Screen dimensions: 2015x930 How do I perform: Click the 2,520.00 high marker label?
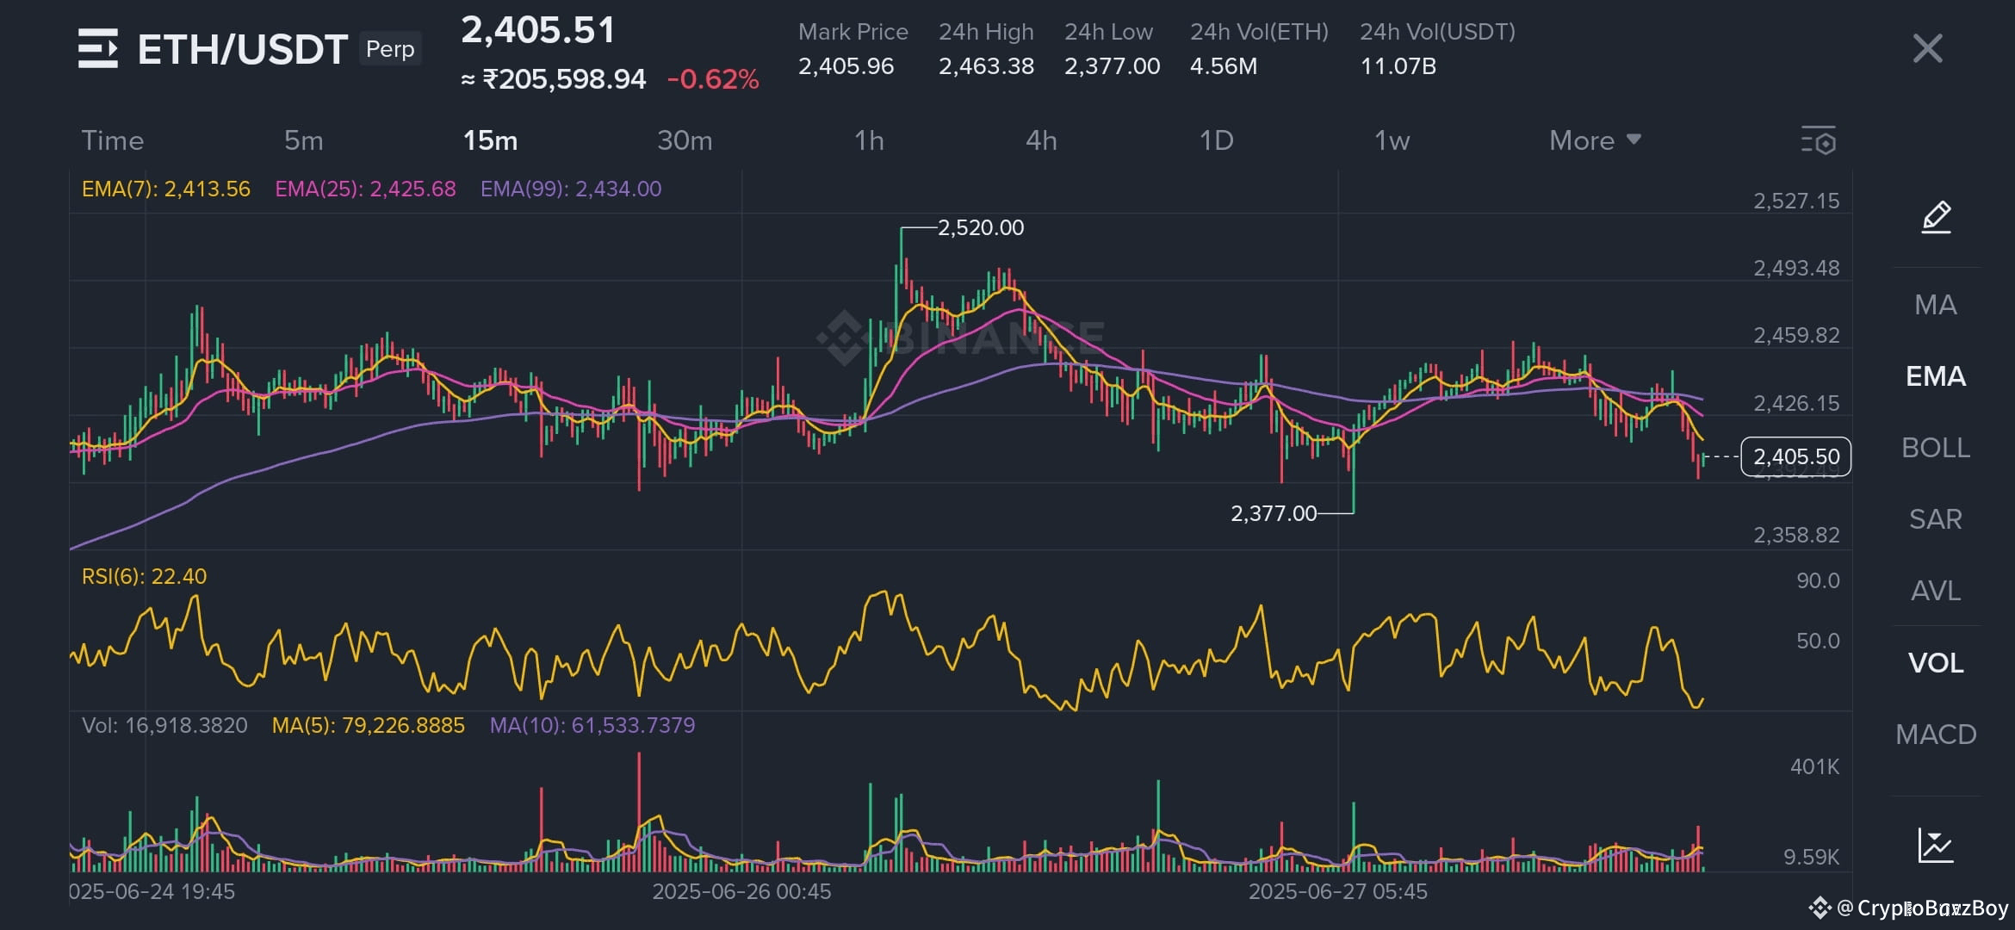[981, 227]
